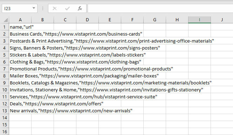Click the Name Box showing I23

[20, 8]
